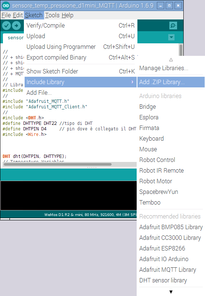The image size is (205, 296).
Task: Choose Verify/Compile from Sketch menu
Action: (80, 25)
